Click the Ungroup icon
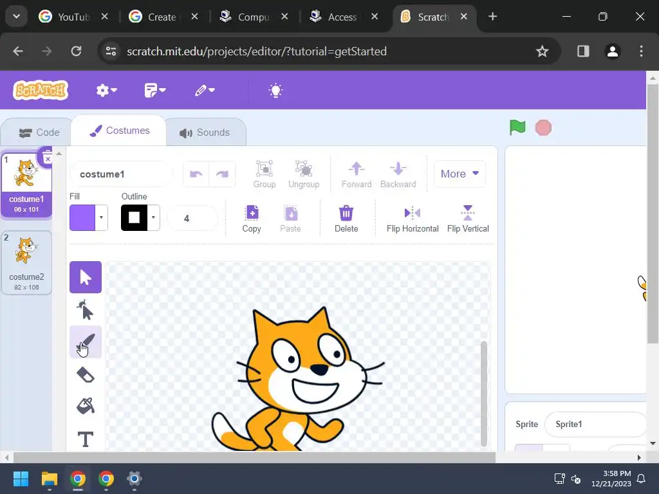This screenshot has height=494, width=659. 304,174
